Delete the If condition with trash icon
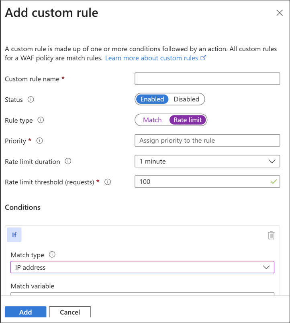The image size is (290, 323). point(271,235)
